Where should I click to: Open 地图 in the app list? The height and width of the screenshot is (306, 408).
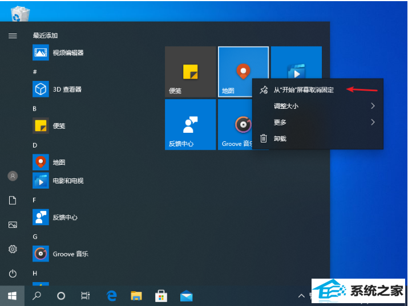pyautogui.click(x=49, y=162)
